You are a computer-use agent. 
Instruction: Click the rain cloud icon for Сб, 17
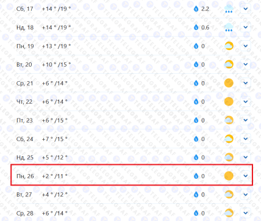point(229,9)
